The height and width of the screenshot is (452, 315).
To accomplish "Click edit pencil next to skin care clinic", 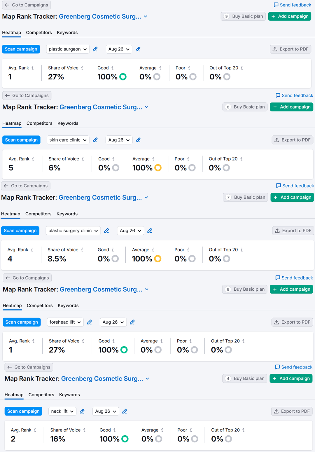I will click(95, 140).
